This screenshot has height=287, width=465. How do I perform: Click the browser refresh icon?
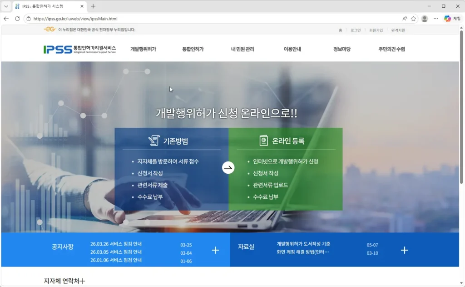pyautogui.click(x=17, y=19)
